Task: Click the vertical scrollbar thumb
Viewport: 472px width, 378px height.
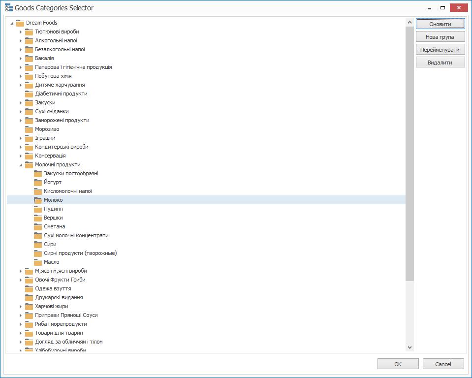Action: click(409, 154)
